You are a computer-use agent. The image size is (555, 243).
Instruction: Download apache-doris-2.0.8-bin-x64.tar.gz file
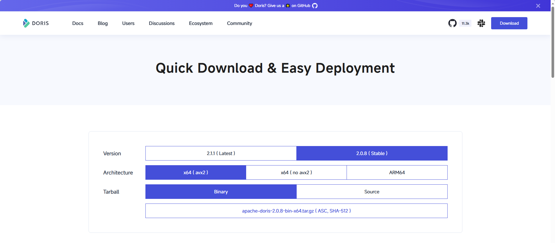[278, 211]
